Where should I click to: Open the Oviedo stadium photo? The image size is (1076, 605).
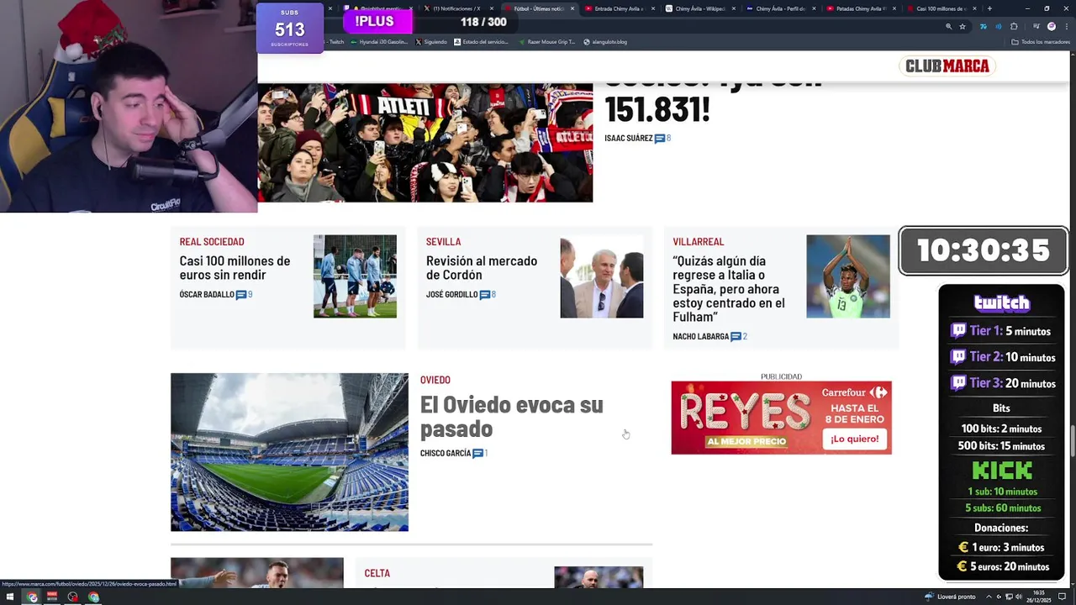(289, 452)
